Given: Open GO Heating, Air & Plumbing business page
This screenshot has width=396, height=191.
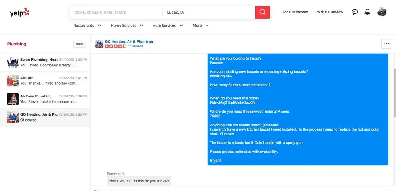Looking at the screenshot, I should pos(129,41).
